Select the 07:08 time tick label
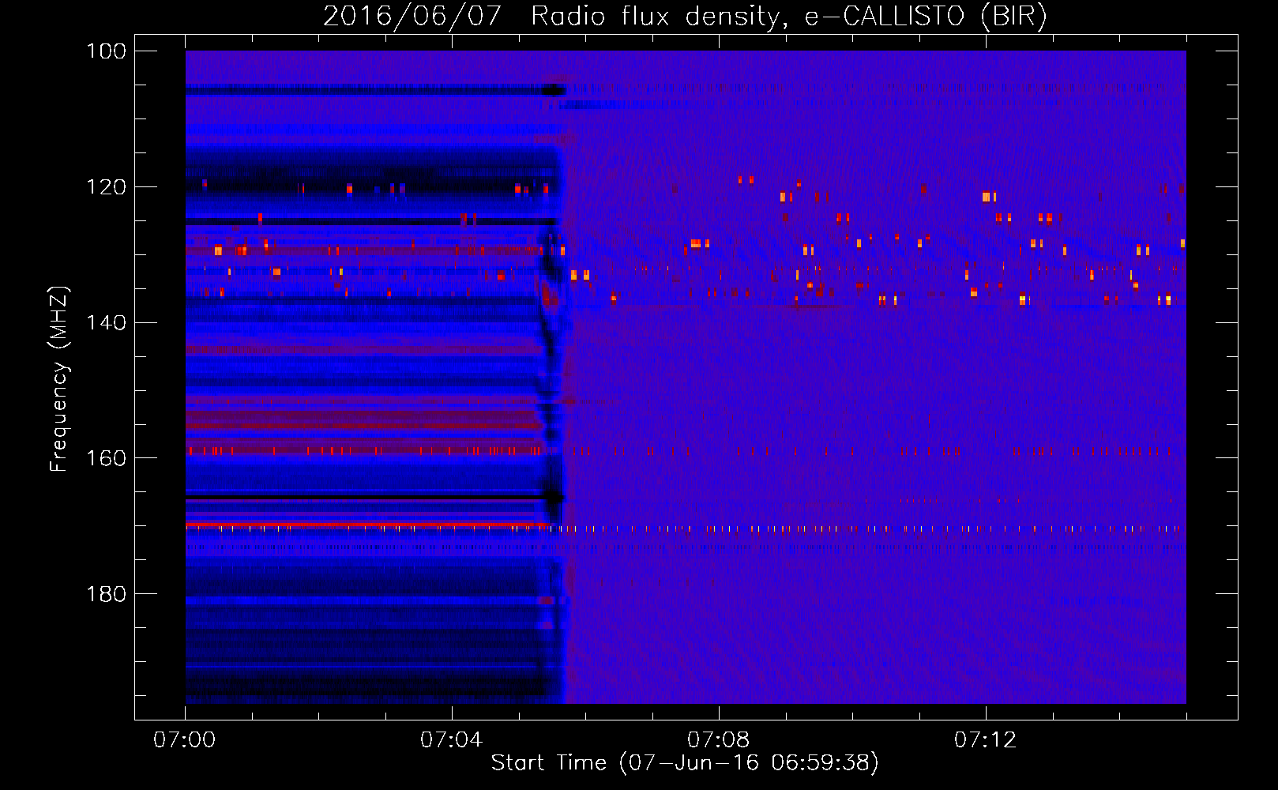Image resolution: width=1278 pixels, height=790 pixels. 718,740
